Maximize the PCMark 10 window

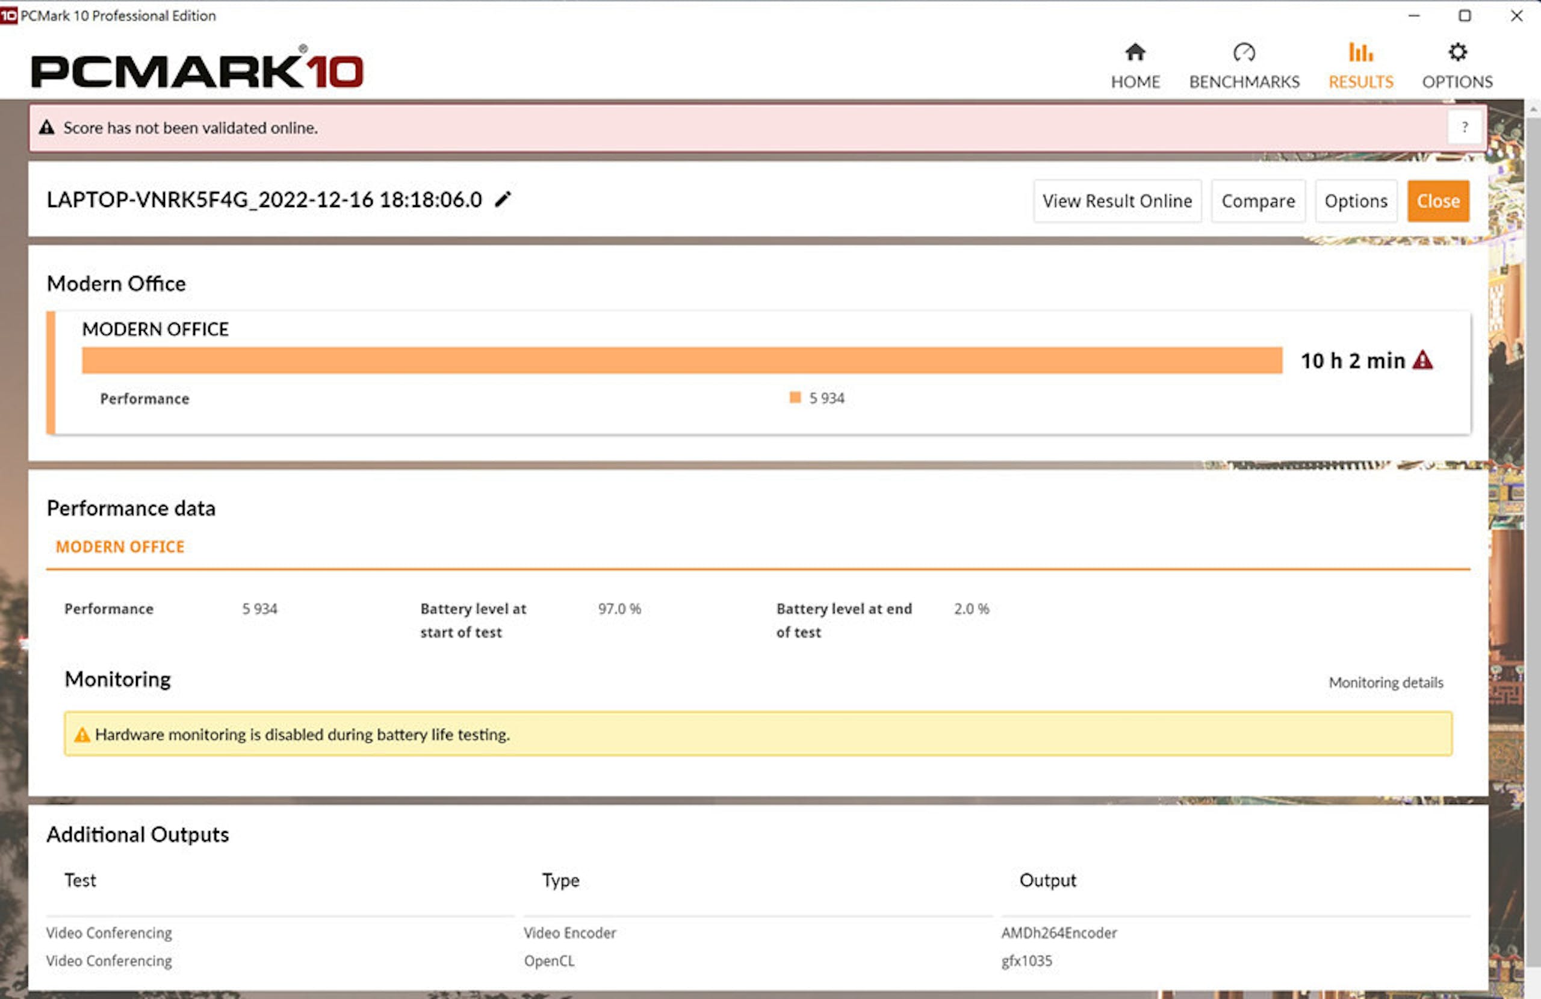(1465, 16)
